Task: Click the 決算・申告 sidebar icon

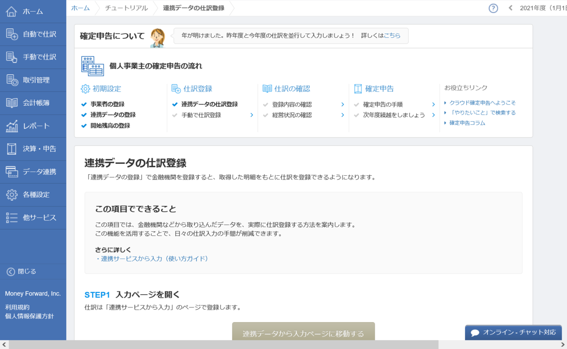Action: tap(12, 149)
